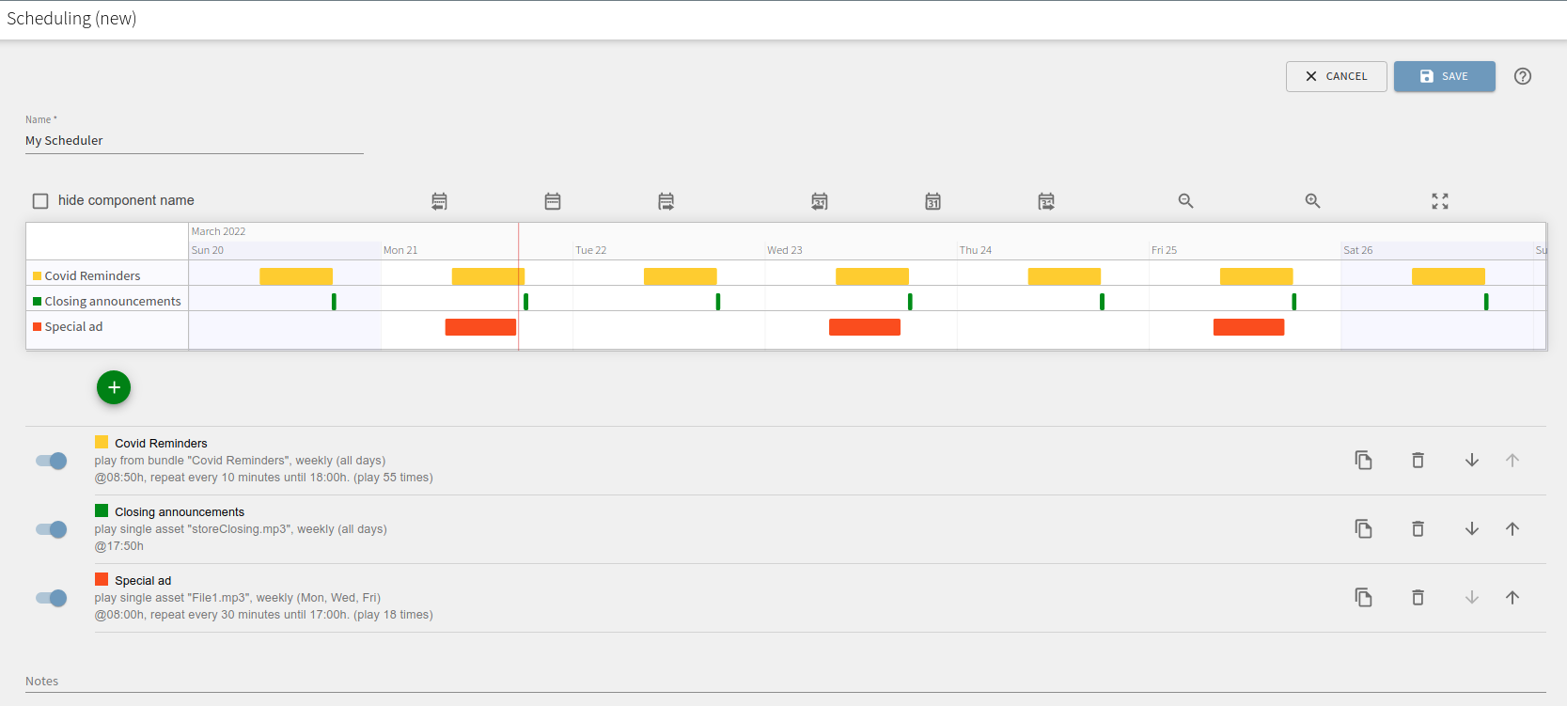Delete the Closing announcements entry

(1418, 529)
